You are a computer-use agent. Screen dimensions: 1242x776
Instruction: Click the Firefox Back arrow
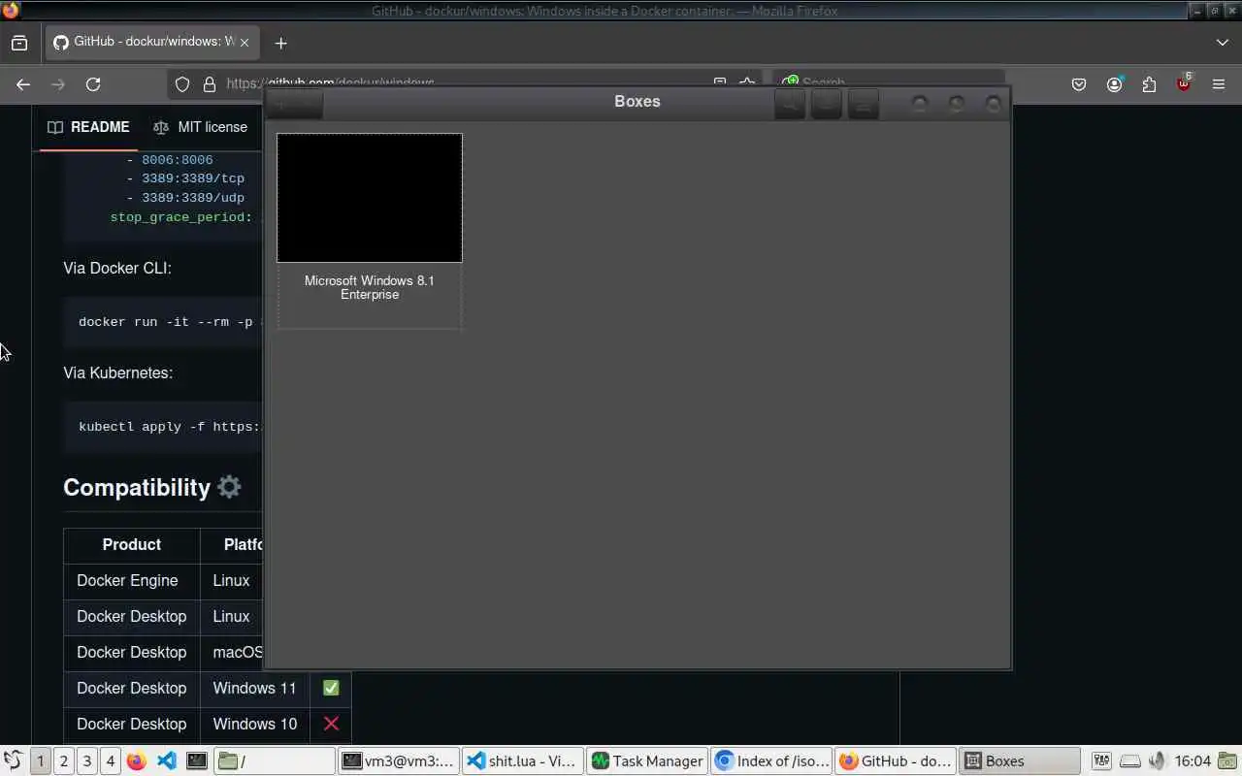coord(23,84)
